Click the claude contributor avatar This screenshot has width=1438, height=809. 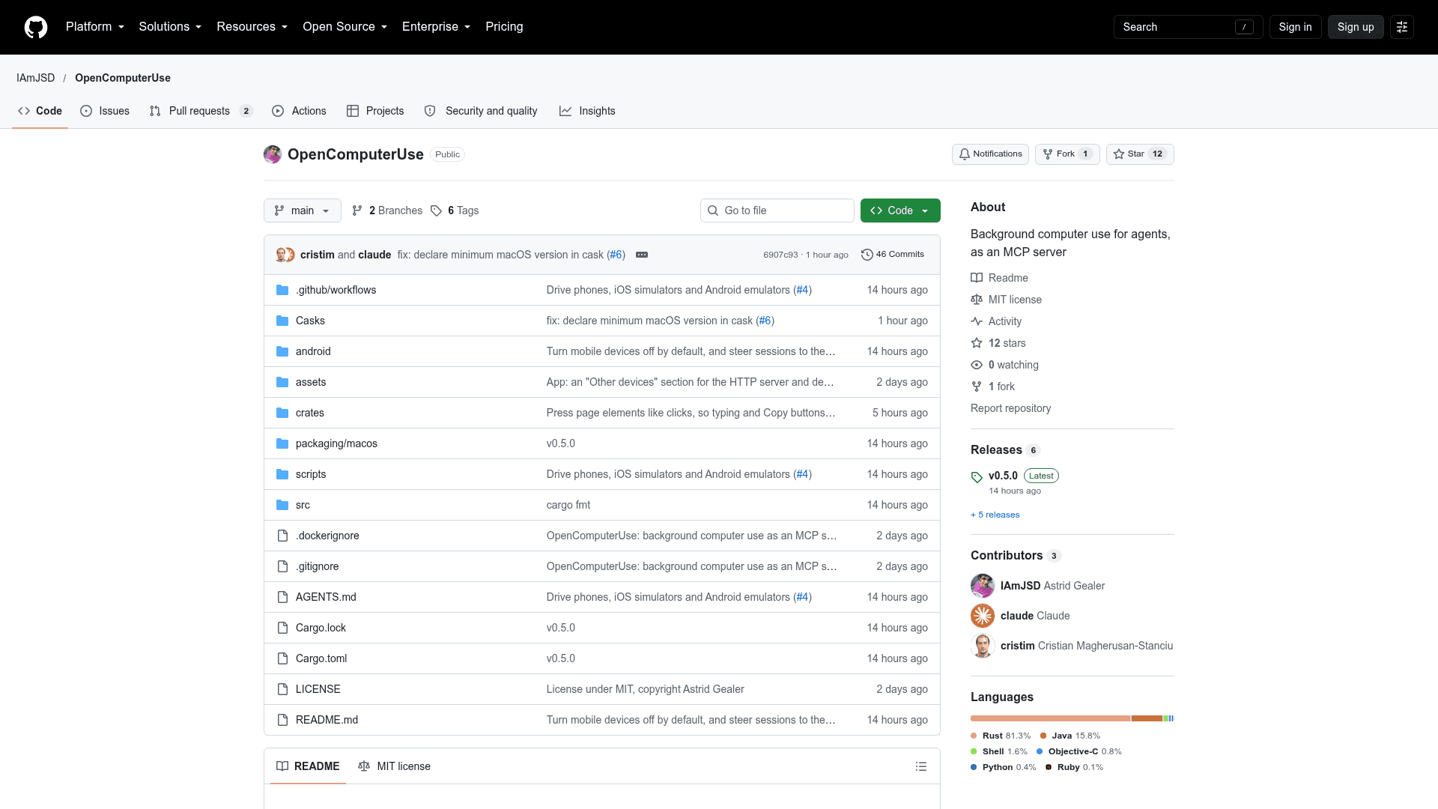pyautogui.click(x=983, y=616)
